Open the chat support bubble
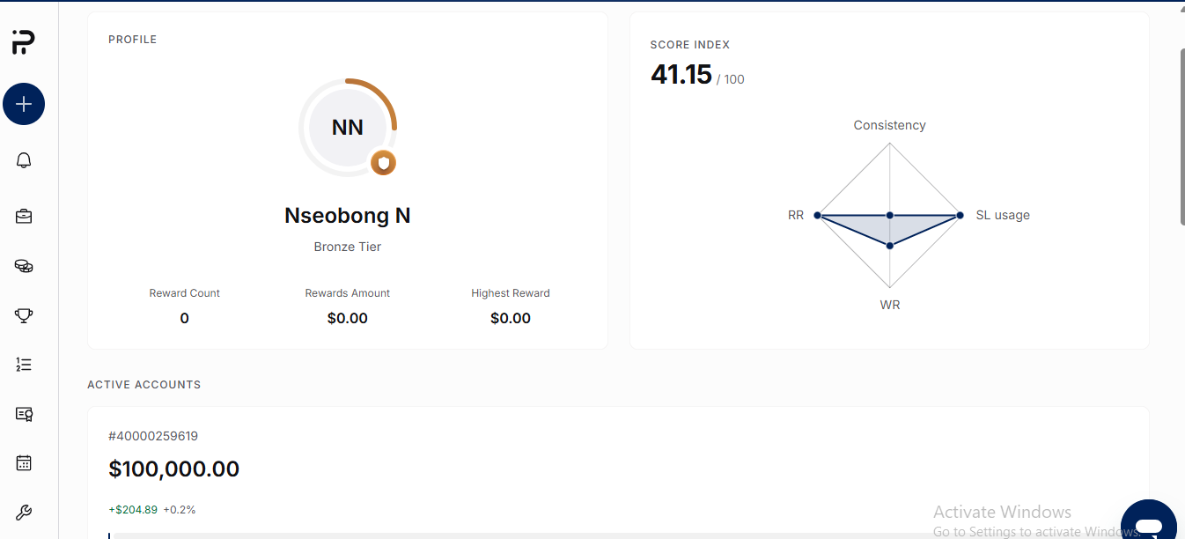Viewport: 1185px width, 539px height. [x=1148, y=522]
